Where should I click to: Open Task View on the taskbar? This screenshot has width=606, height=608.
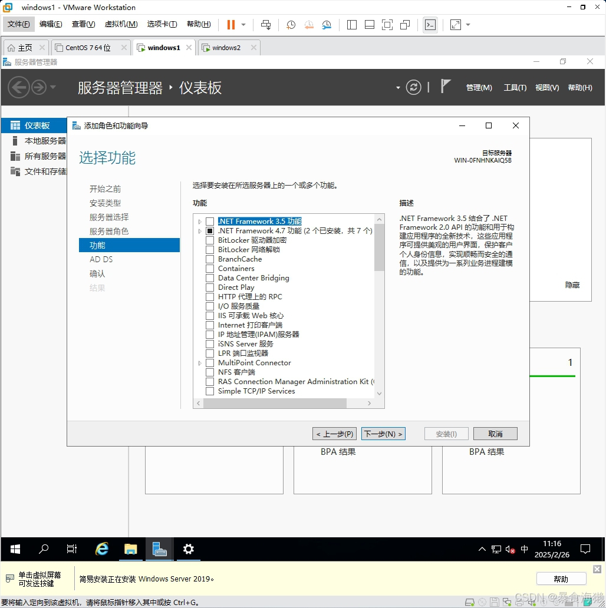coord(72,549)
